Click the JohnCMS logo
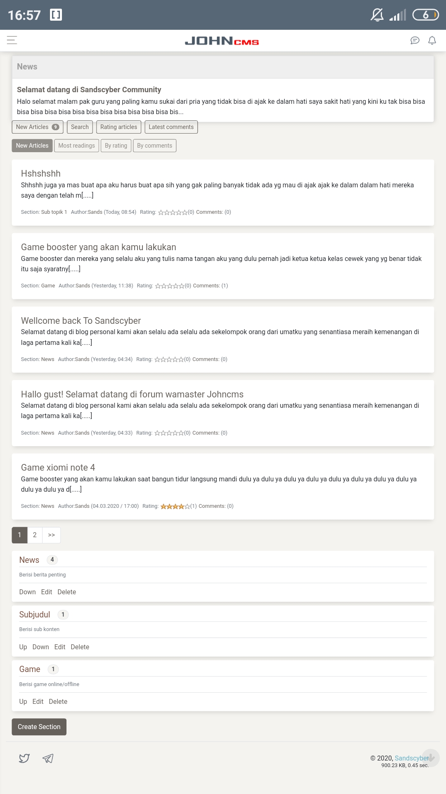The width and height of the screenshot is (446, 794). point(222,41)
